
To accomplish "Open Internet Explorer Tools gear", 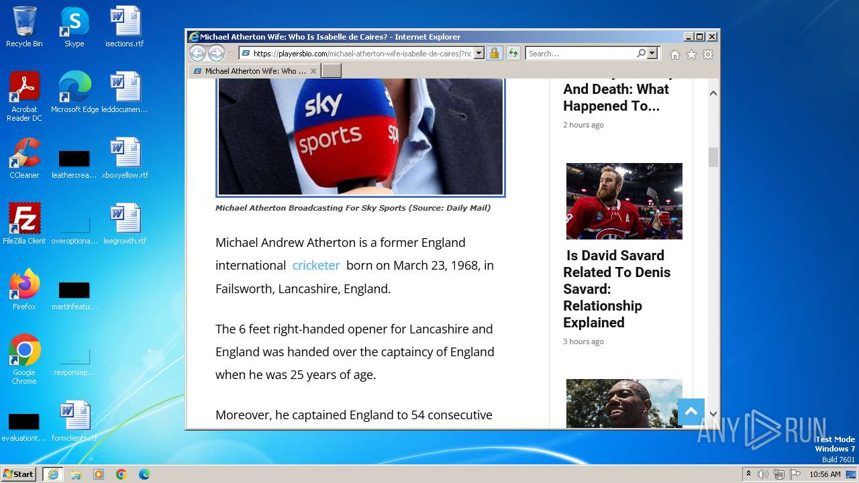I will click(x=707, y=54).
